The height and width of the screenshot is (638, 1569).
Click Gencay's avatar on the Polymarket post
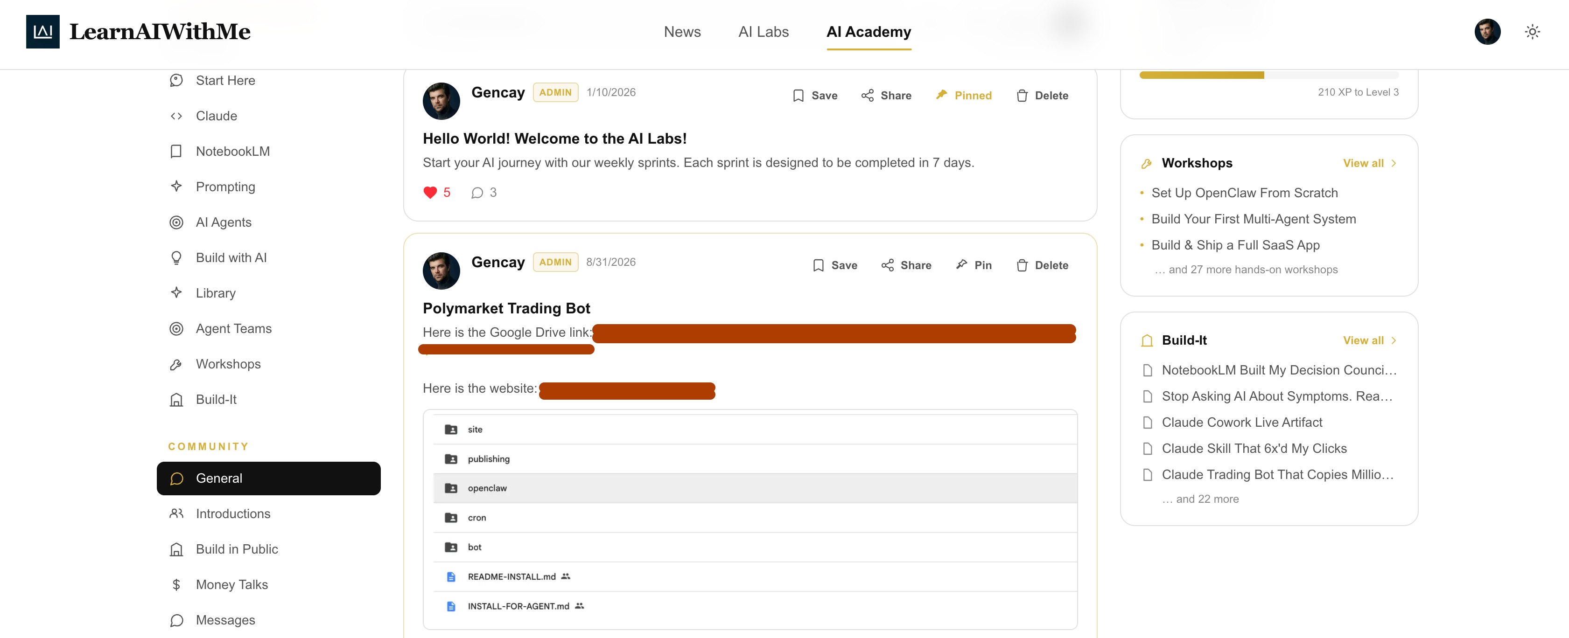[x=441, y=271]
